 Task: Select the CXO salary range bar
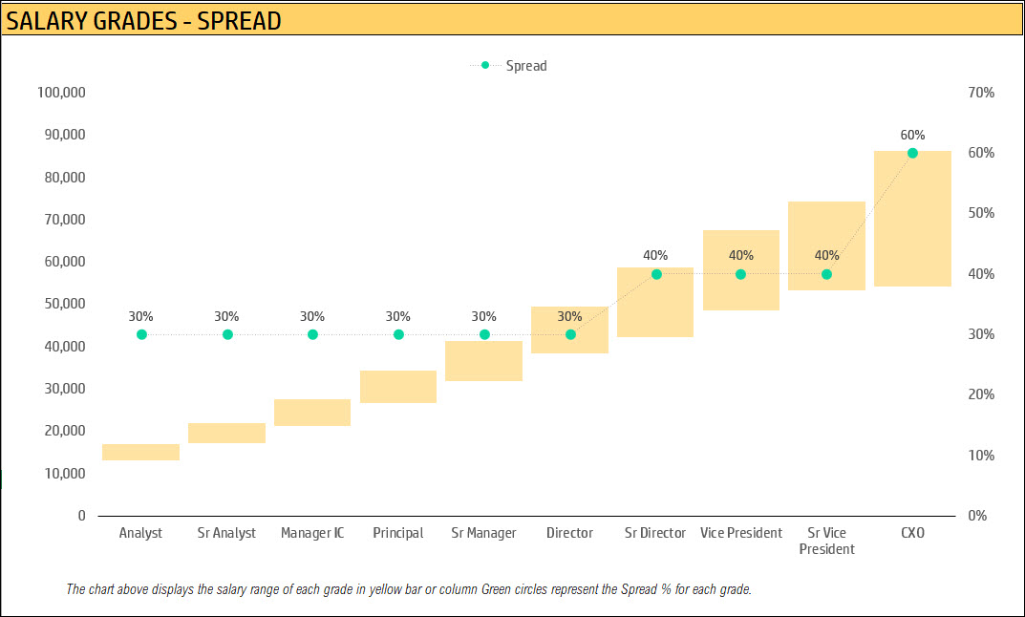pyautogui.click(x=912, y=219)
